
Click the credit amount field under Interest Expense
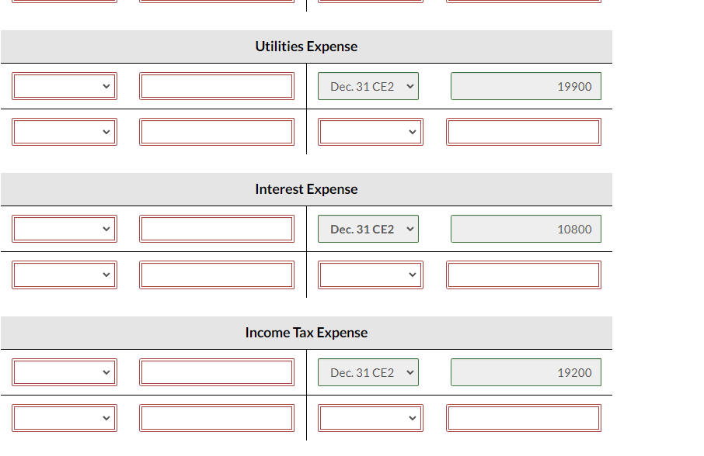523,275
